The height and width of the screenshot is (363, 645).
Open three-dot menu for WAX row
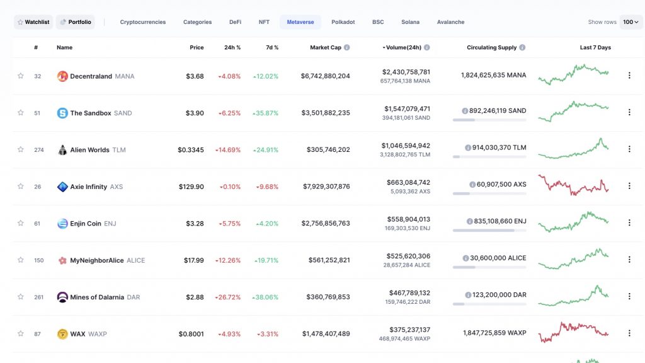click(x=629, y=333)
